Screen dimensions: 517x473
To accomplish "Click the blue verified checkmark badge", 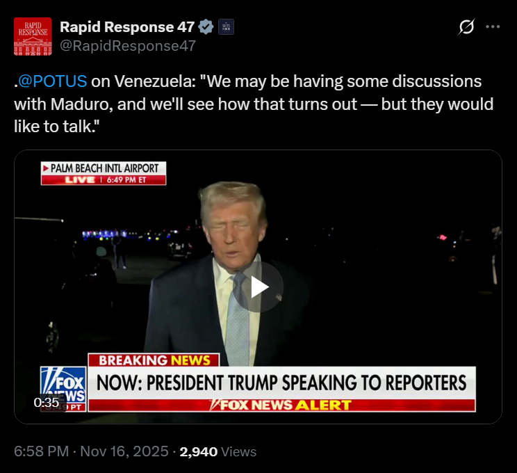I will (206, 27).
